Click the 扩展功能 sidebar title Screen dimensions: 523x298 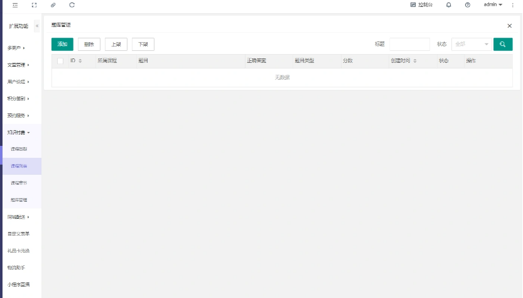(19, 26)
